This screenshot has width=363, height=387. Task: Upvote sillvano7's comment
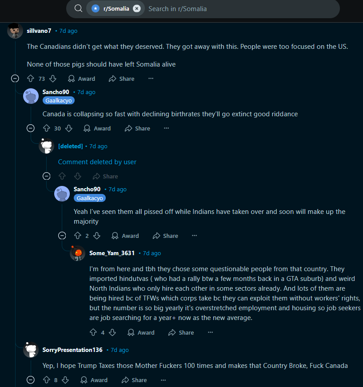(31, 79)
